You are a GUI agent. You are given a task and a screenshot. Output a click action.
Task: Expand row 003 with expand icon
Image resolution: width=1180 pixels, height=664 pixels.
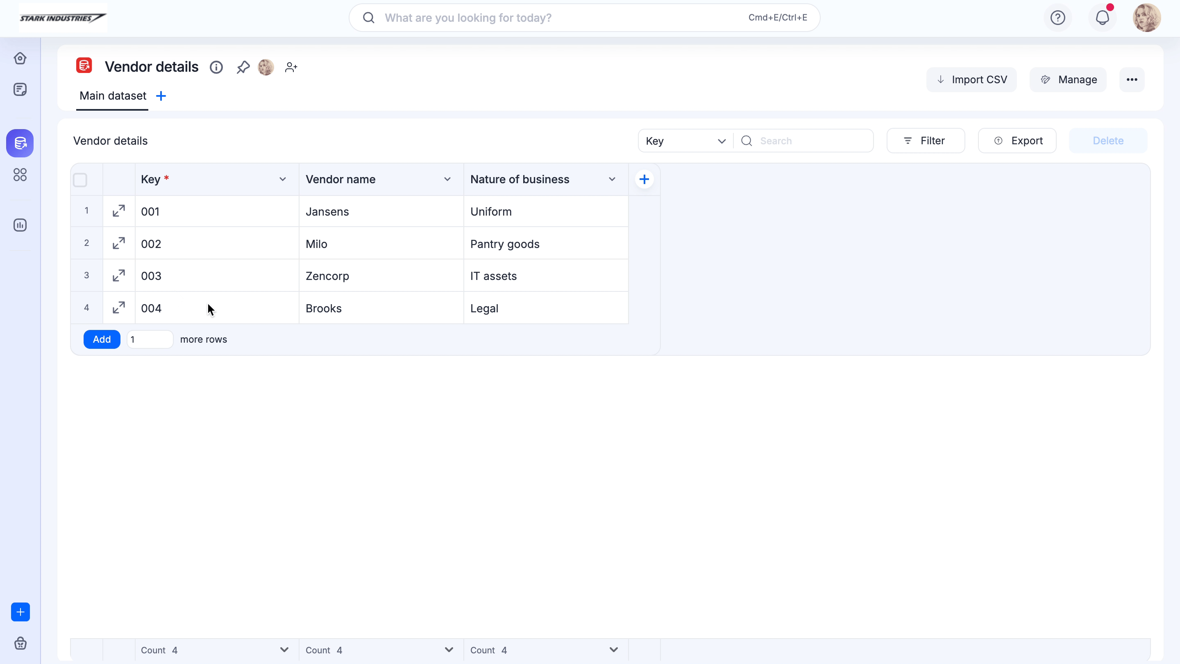point(119,275)
